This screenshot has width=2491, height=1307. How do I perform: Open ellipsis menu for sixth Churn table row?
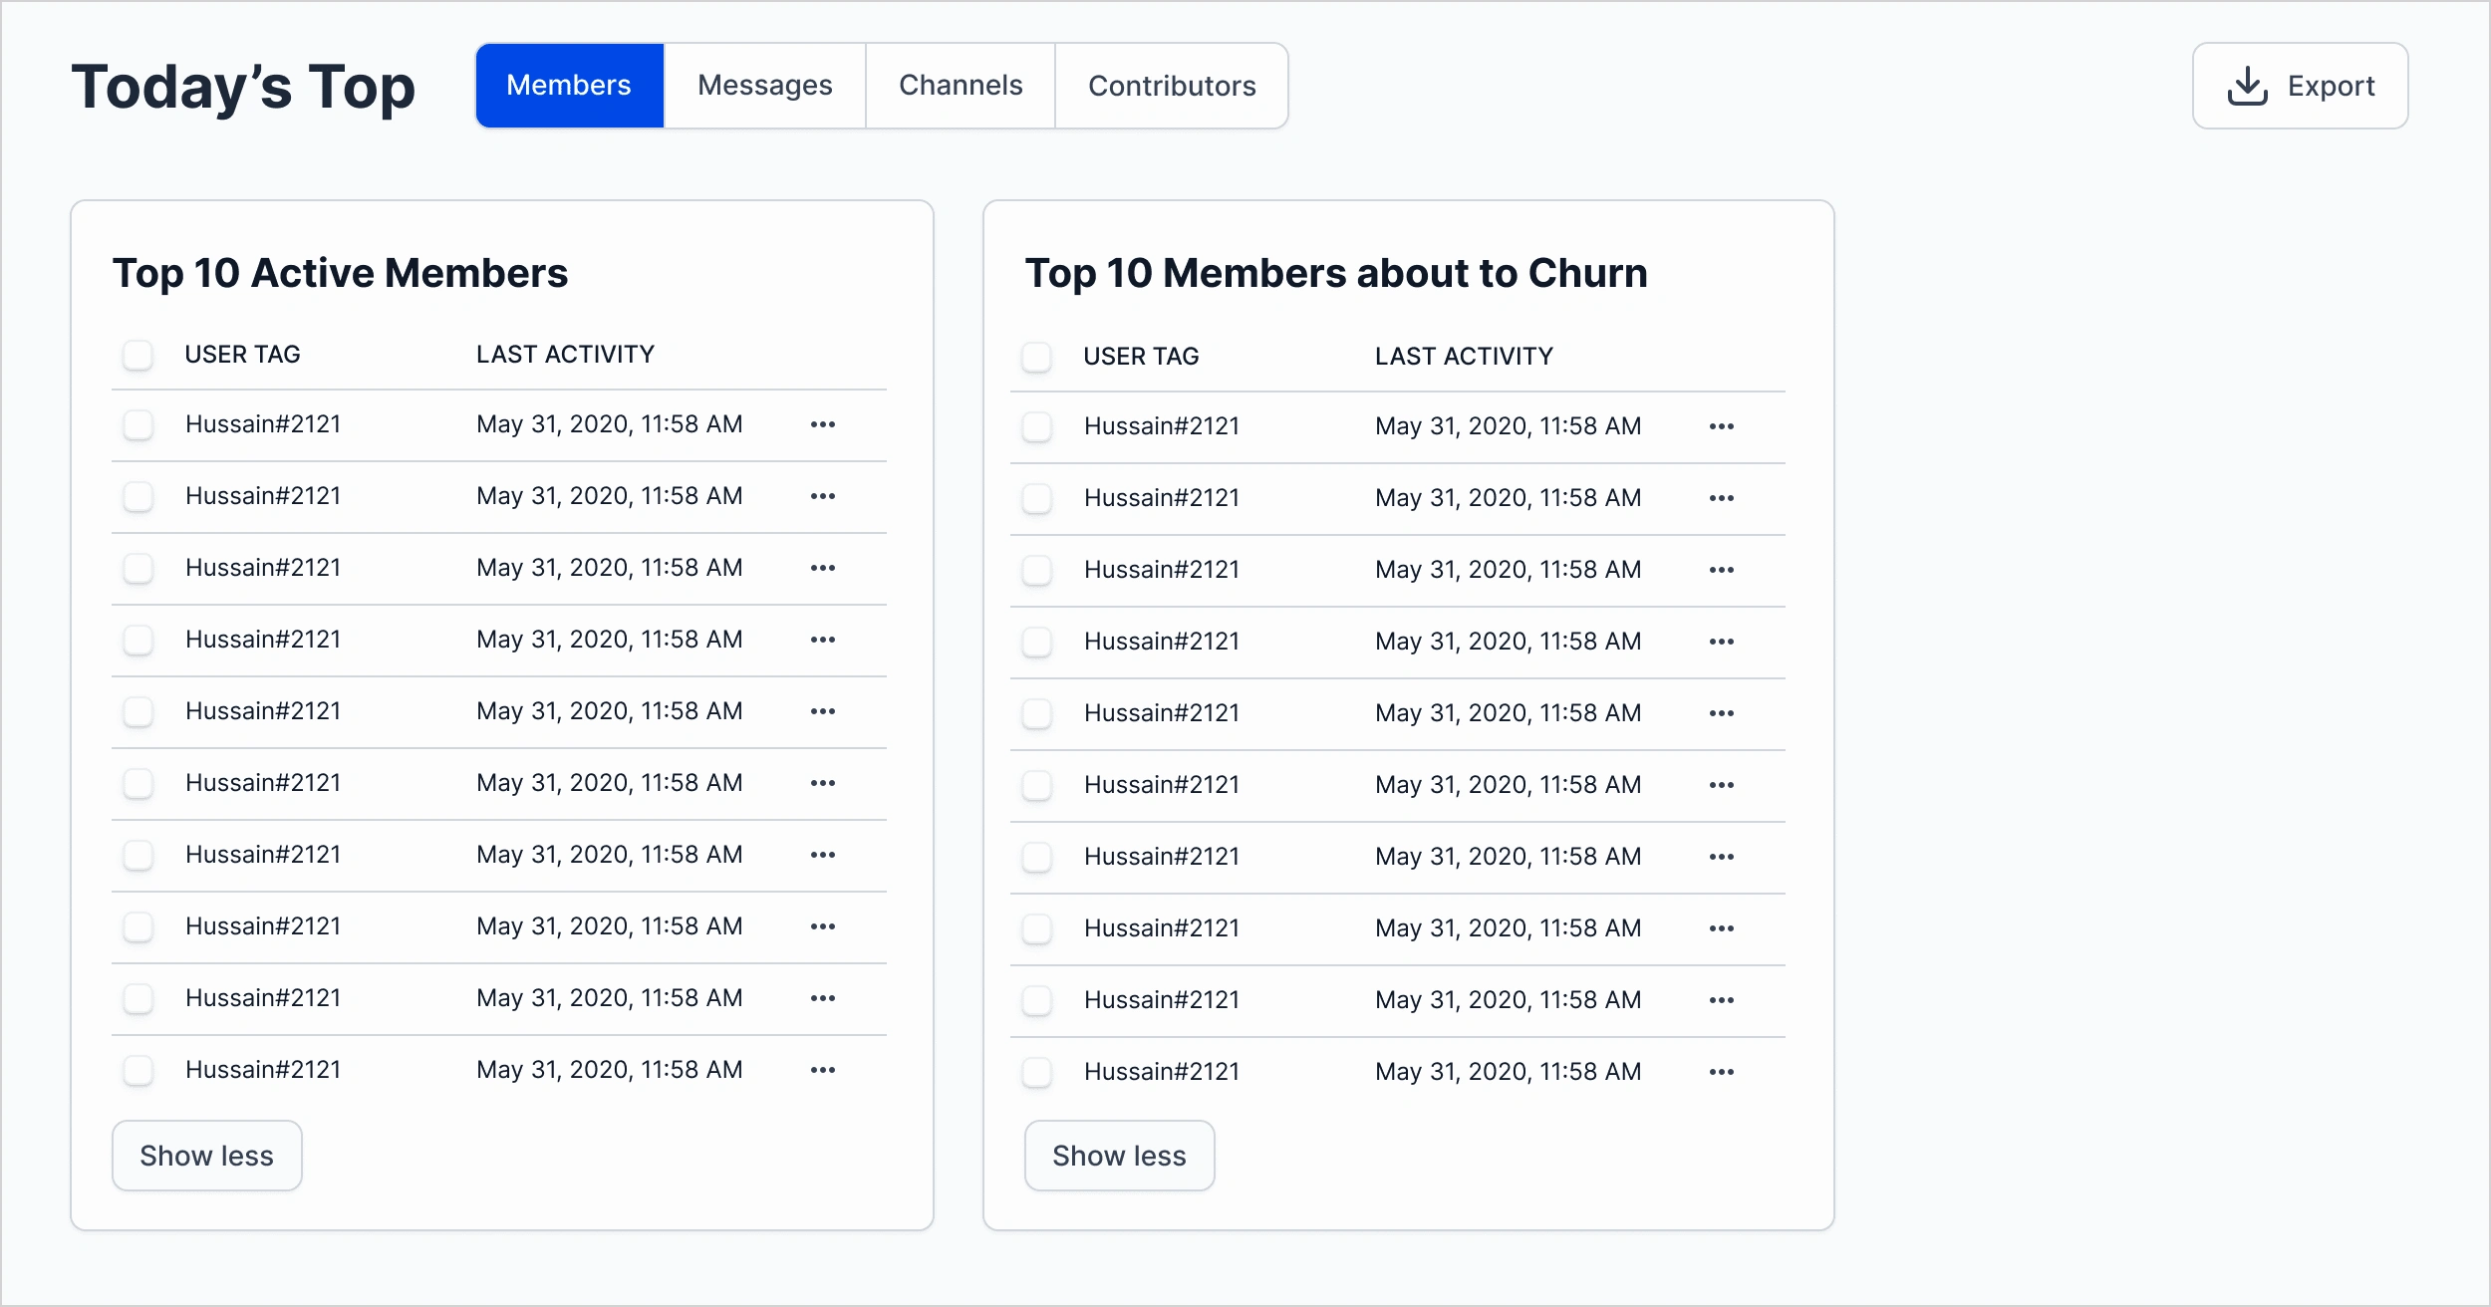[1722, 785]
